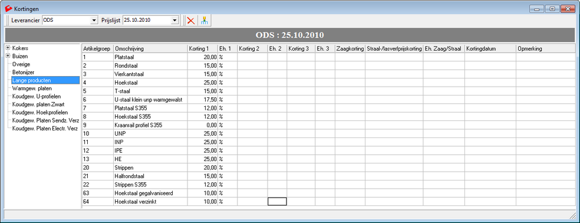Click the Strippen S355 cell
This screenshot has height=223, width=580.
click(150, 185)
